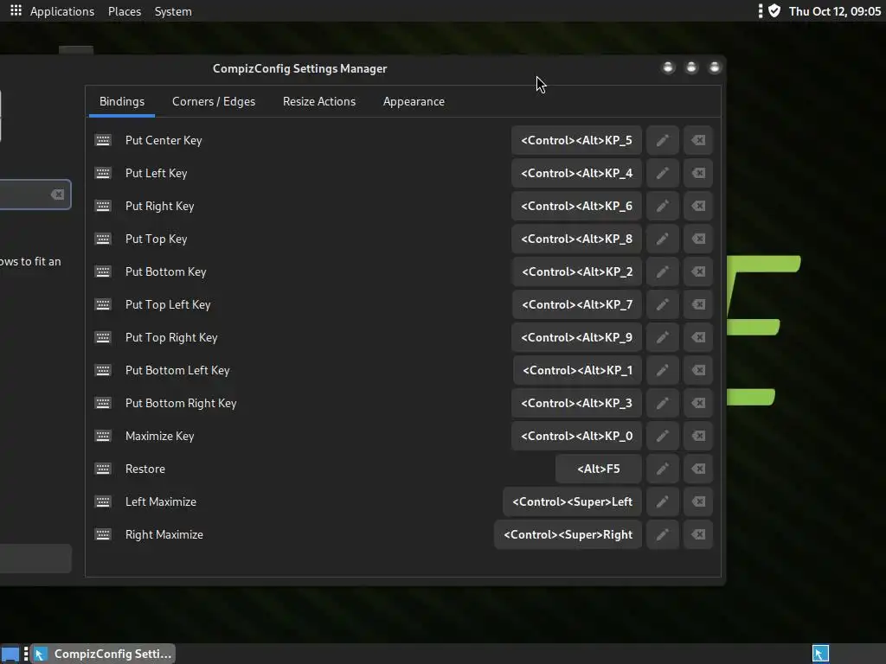
Task: Edit the Put Bottom Key binding pencil
Action: tap(662, 271)
